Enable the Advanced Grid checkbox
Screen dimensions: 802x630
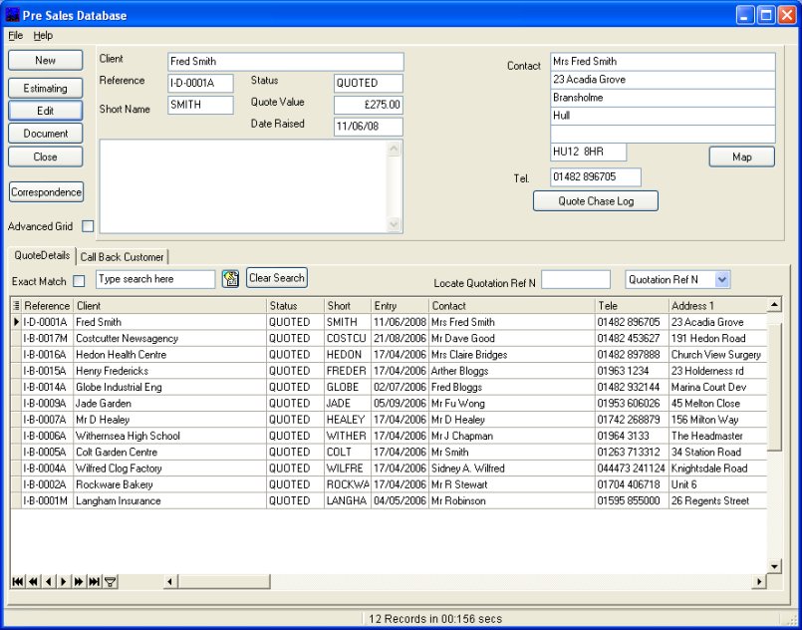pos(88,226)
